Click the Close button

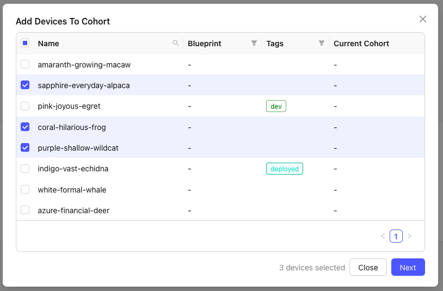368,267
